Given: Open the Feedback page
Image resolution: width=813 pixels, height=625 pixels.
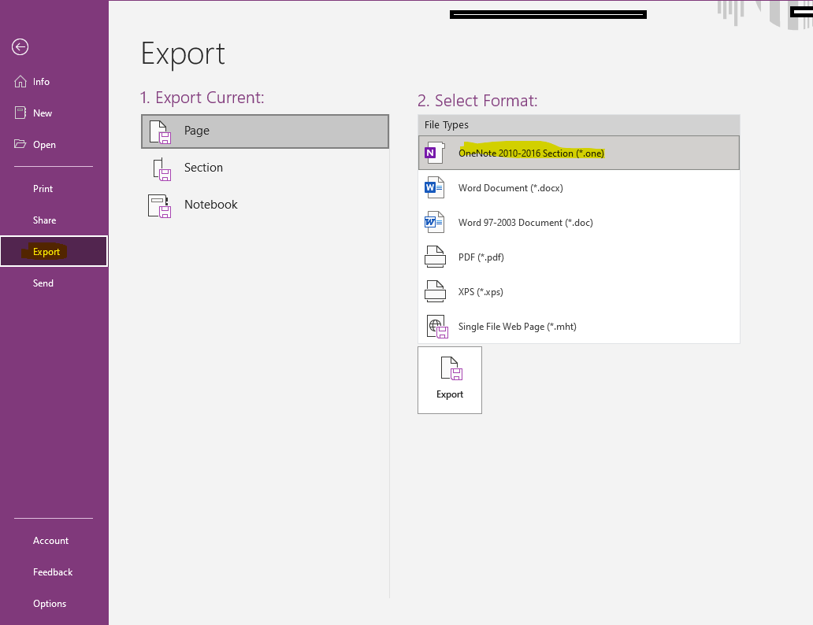Looking at the screenshot, I should click(x=54, y=572).
